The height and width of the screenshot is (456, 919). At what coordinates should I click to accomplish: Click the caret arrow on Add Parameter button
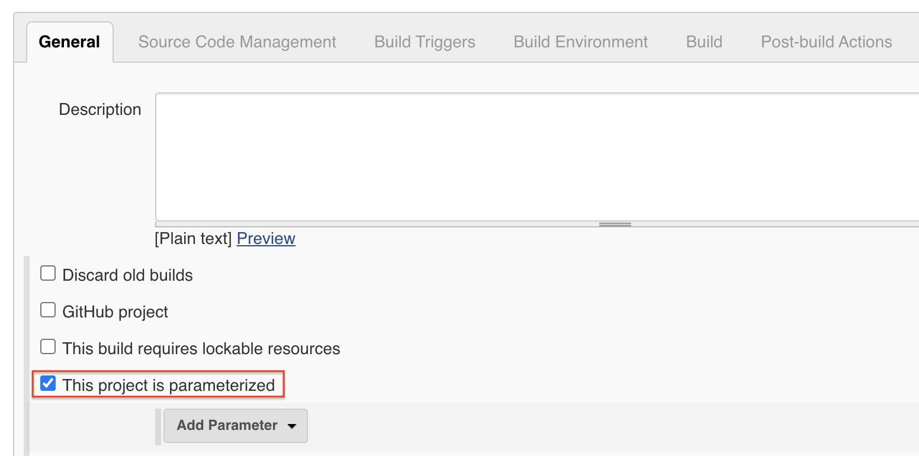click(x=293, y=425)
